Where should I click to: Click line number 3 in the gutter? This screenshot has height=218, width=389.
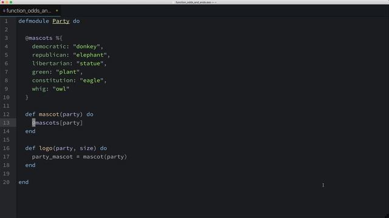click(x=7, y=38)
